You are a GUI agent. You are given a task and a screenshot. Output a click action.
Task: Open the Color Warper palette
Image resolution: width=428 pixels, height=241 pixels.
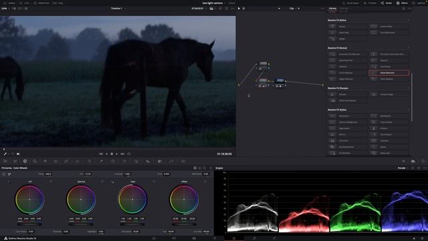pos(78,161)
